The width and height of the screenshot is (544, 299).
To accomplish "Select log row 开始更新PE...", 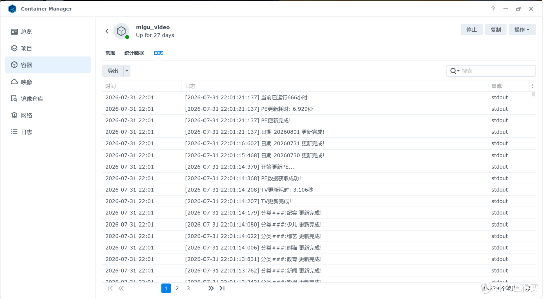I will tap(319, 167).
